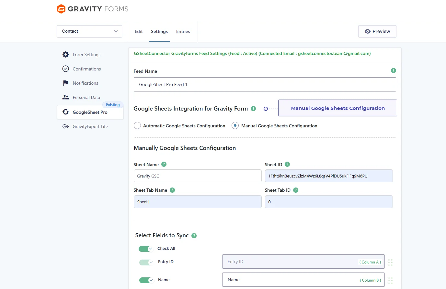Click the help icon beside Sheet Tab Name

[172, 190]
